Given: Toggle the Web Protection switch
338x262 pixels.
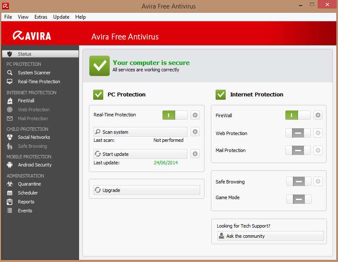Looking at the screenshot, I should pyautogui.click(x=298, y=133).
